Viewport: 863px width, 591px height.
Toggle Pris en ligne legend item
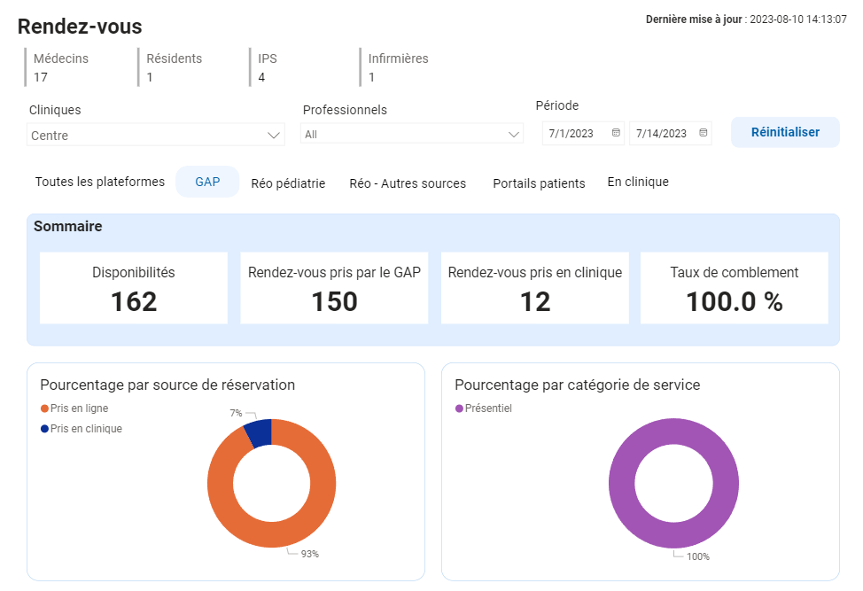[x=78, y=408]
